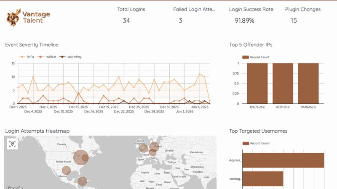
Task: Click the large heatmap bubble over eastern United States
Action: (x=80, y=157)
